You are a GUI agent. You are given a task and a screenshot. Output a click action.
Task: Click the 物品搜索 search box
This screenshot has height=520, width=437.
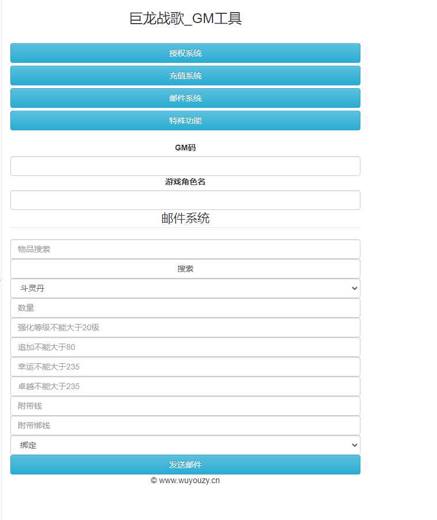(x=185, y=249)
